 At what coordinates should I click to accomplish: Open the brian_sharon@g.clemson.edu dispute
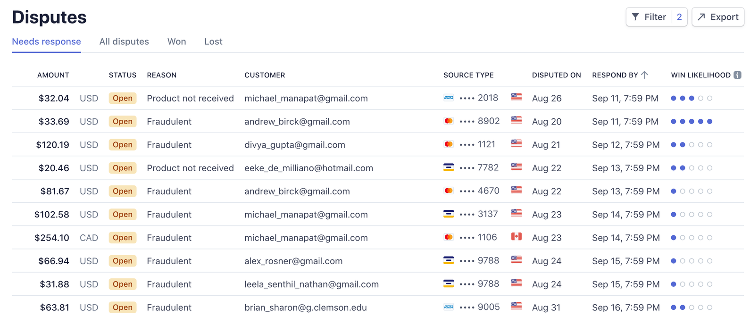pos(306,308)
